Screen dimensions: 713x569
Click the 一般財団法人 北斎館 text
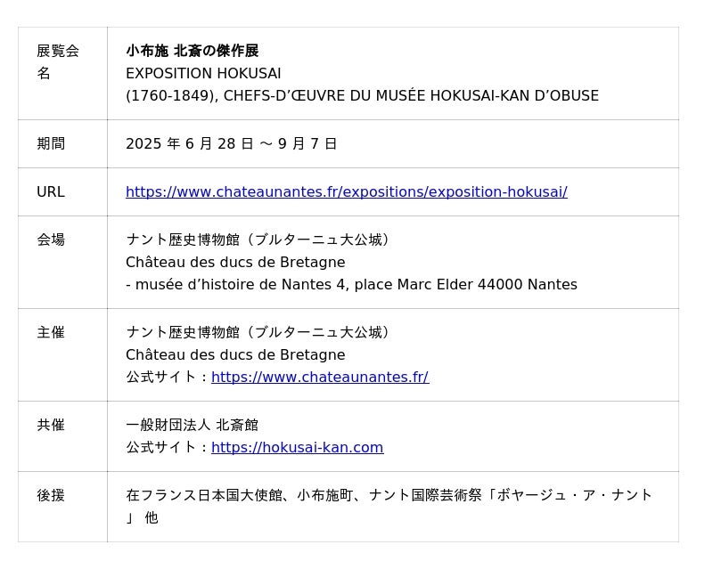point(192,425)
